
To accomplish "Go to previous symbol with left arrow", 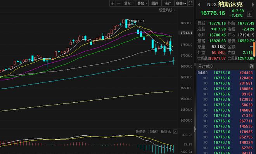I will [199, 5].
